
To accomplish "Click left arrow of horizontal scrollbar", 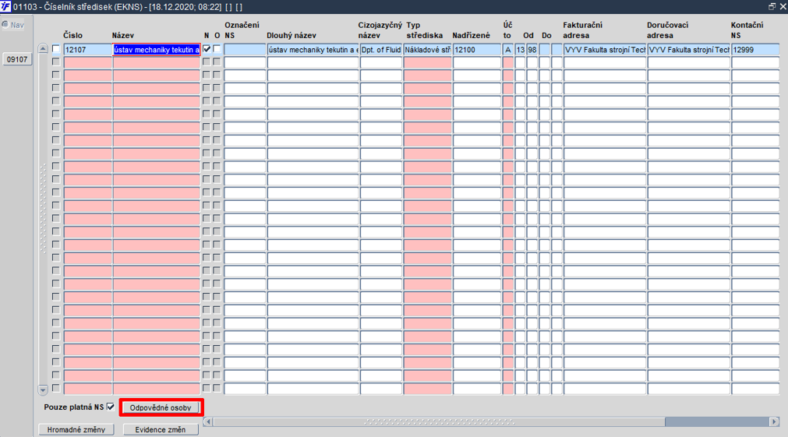I will [x=207, y=421].
